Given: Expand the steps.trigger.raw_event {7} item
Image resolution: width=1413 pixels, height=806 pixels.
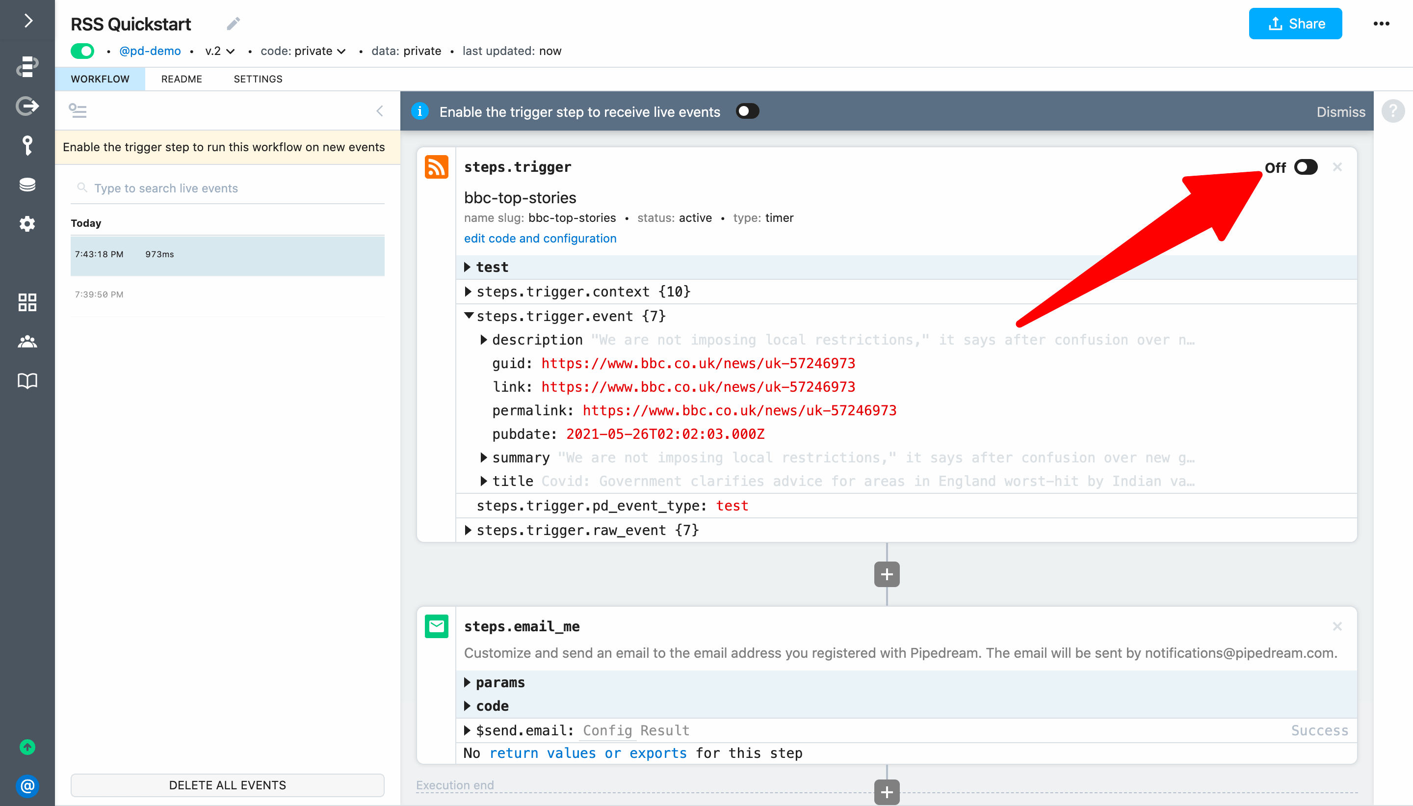Looking at the screenshot, I should coord(469,530).
